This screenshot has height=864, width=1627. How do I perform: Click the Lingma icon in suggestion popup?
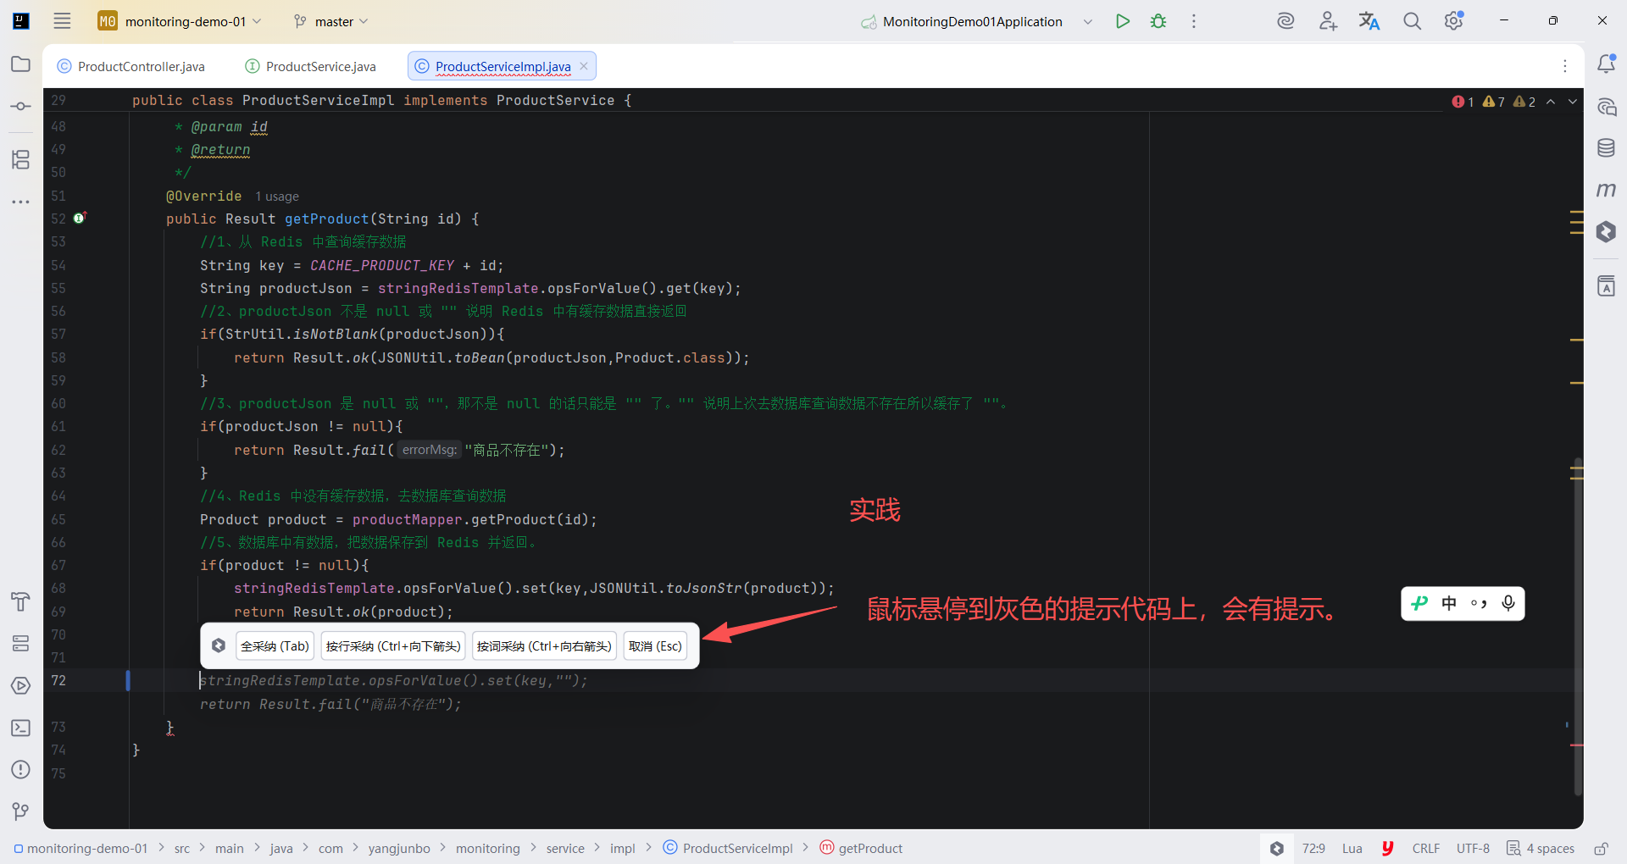pyautogui.click(x=219, y=646)
